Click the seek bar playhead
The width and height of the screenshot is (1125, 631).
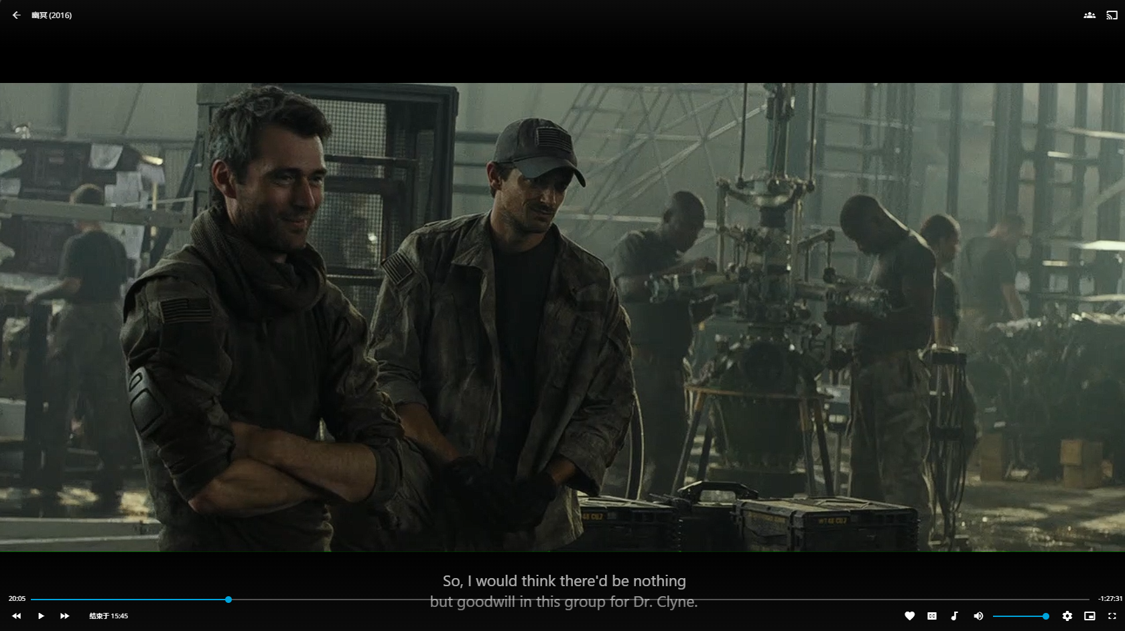tap(228, 600)
